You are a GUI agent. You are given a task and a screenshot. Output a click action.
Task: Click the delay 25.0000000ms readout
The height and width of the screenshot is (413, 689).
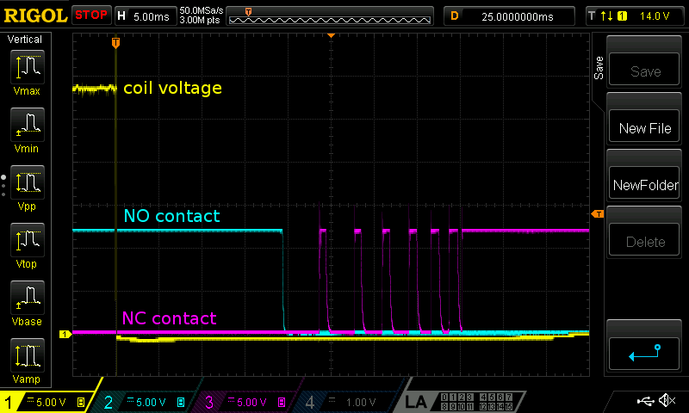point(518,16)
